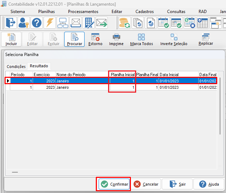Click the Período column header
The height and width of the screenshot is (193, 226).
(21, 75)
